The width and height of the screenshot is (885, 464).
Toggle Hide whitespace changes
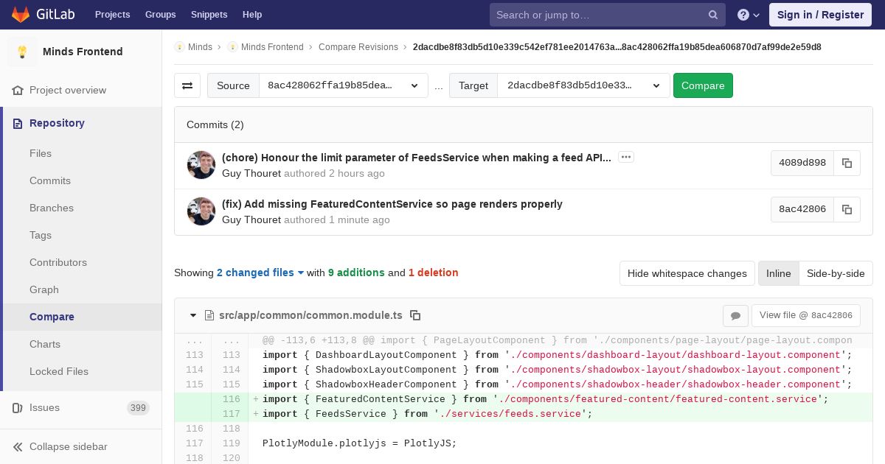[x=687, y=273]
